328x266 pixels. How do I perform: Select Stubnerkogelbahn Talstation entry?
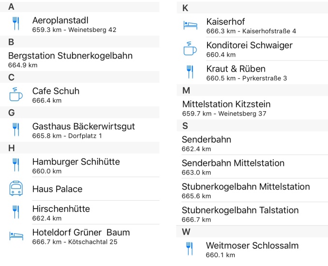252,214
